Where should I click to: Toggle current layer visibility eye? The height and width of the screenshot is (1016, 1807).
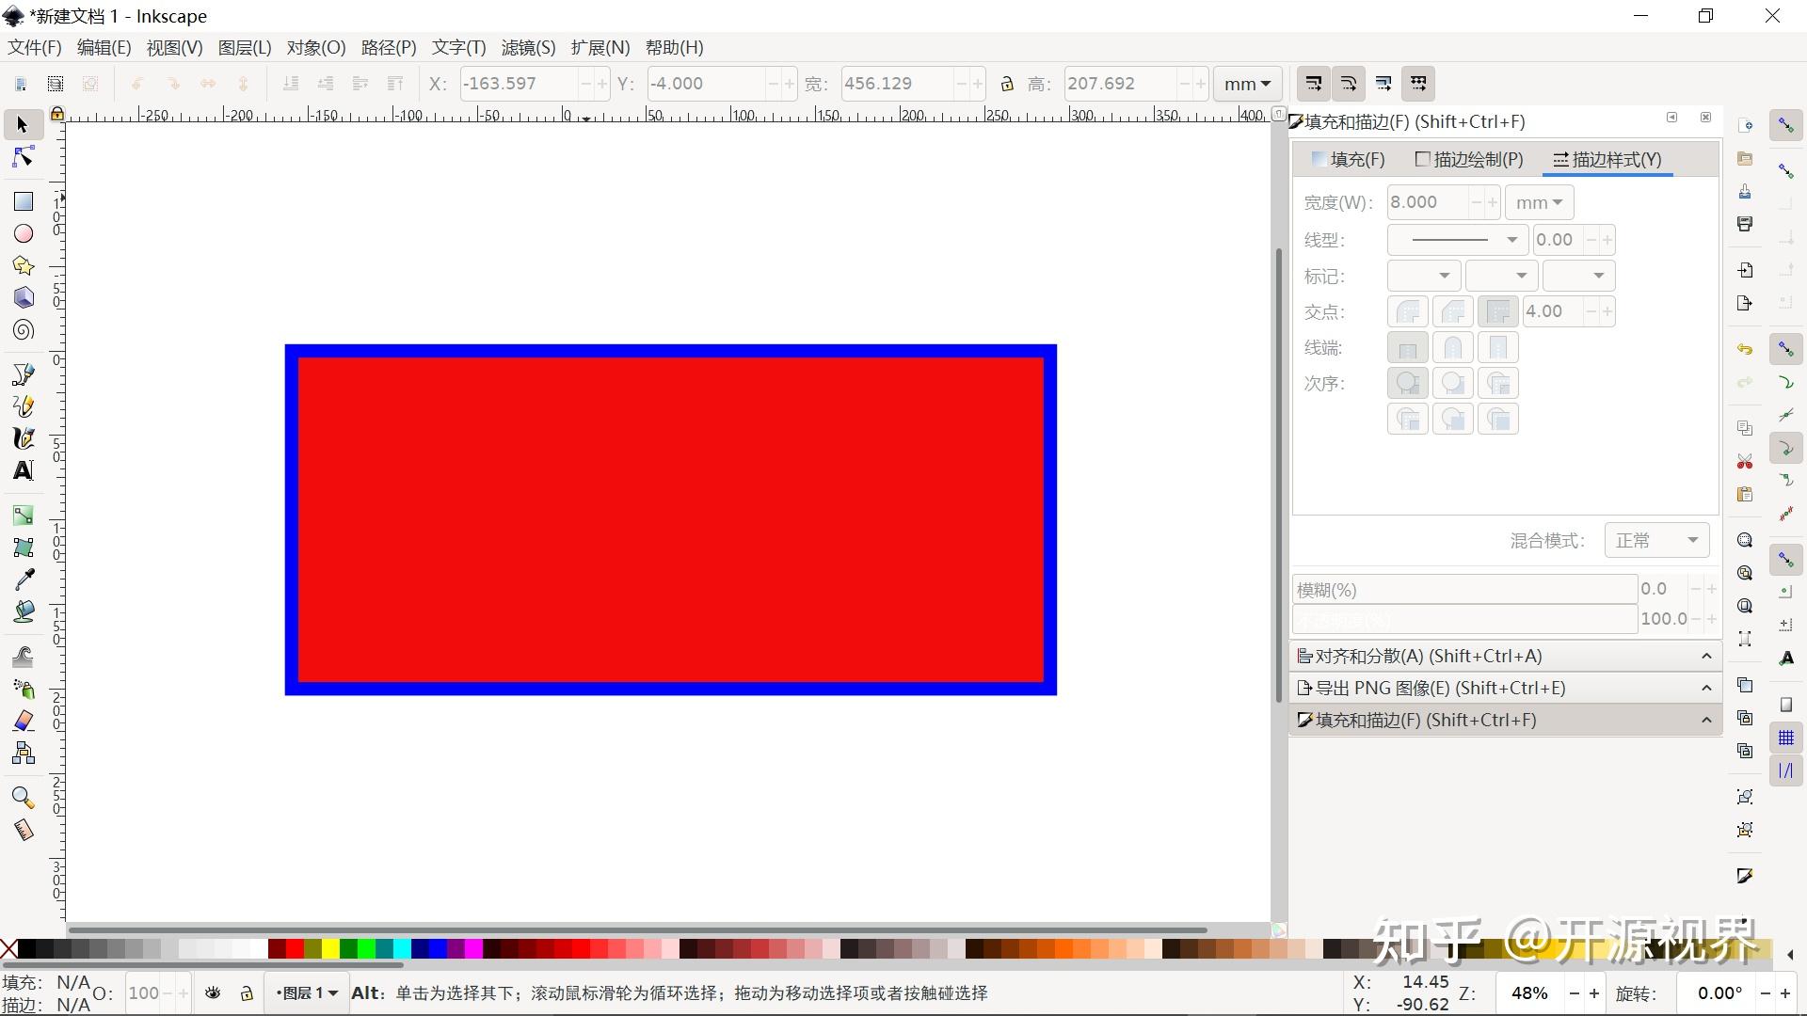point(213,992)
